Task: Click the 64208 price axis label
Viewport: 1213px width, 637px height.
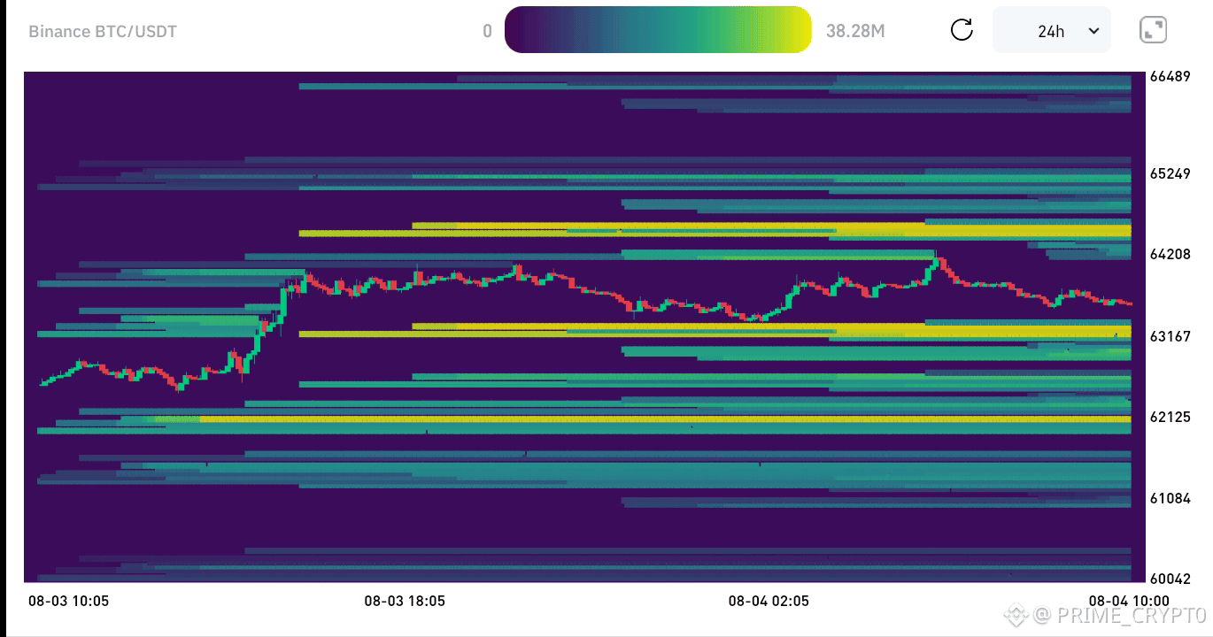Action: pos(1170,255)
